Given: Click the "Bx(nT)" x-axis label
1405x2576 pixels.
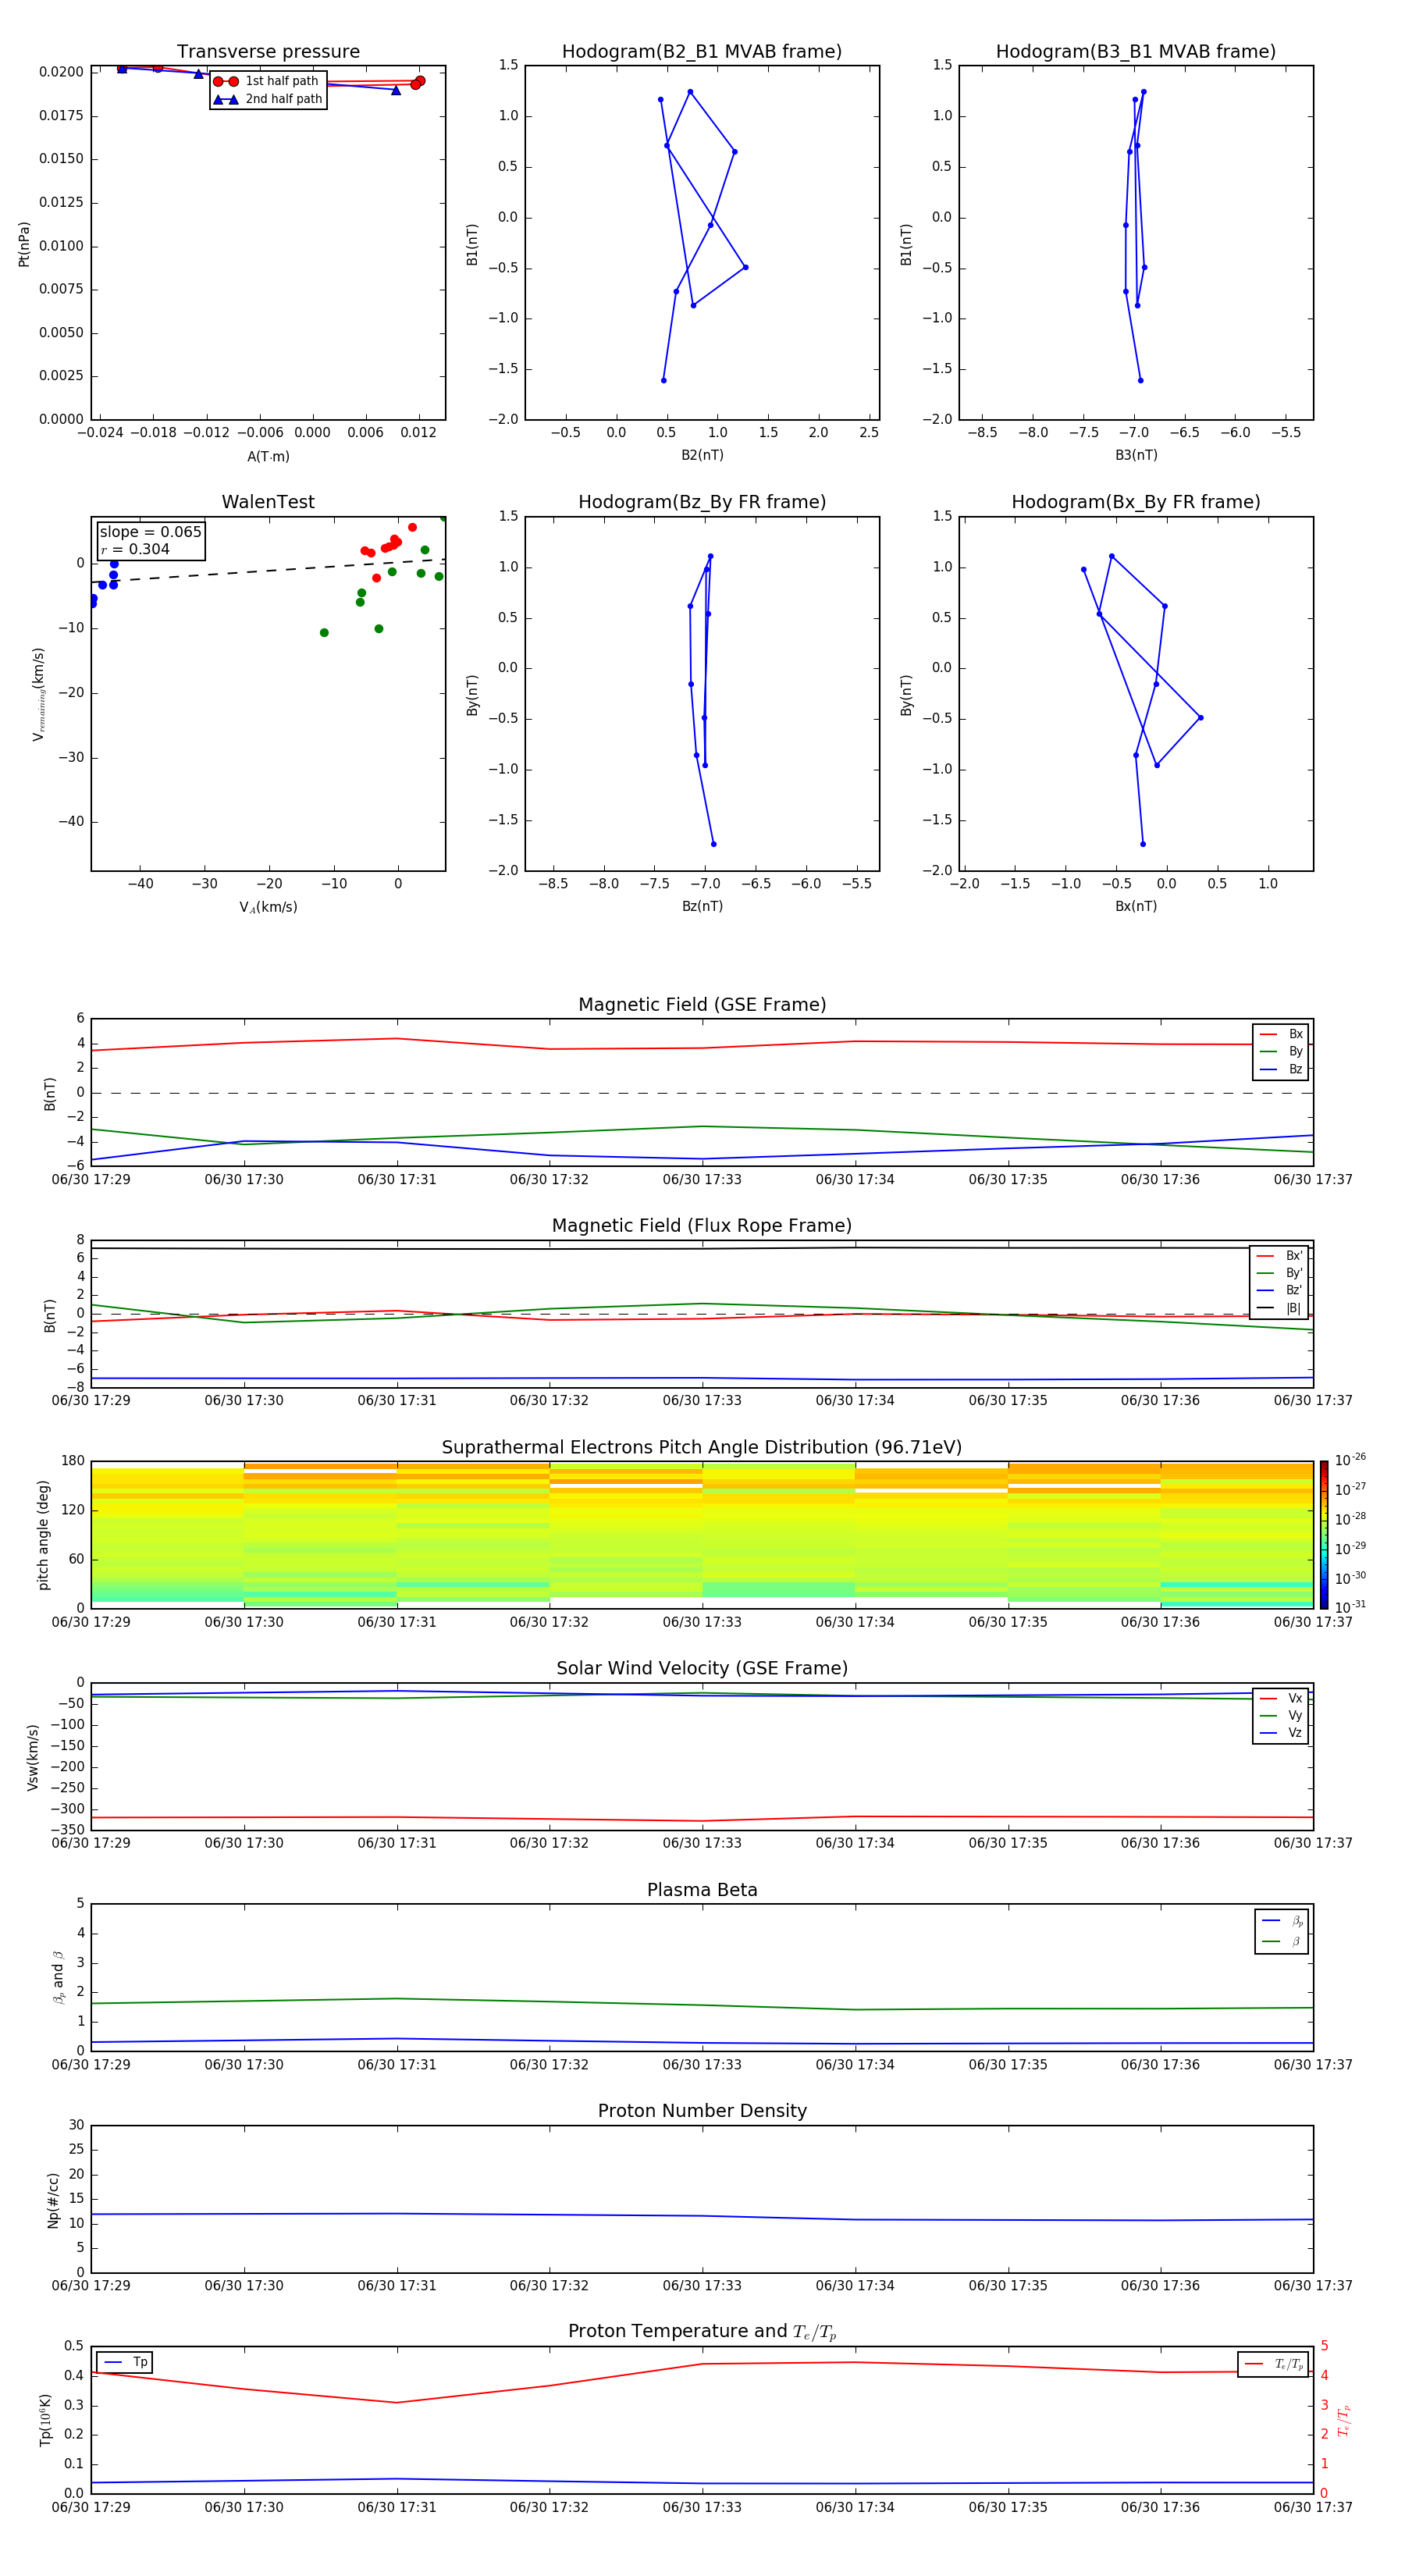Looking at the screenshot, I should (1136, 906).
